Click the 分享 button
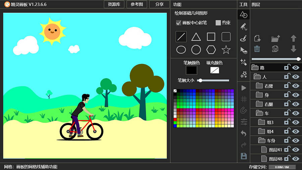302x170 pixels. tap(159, 4)
